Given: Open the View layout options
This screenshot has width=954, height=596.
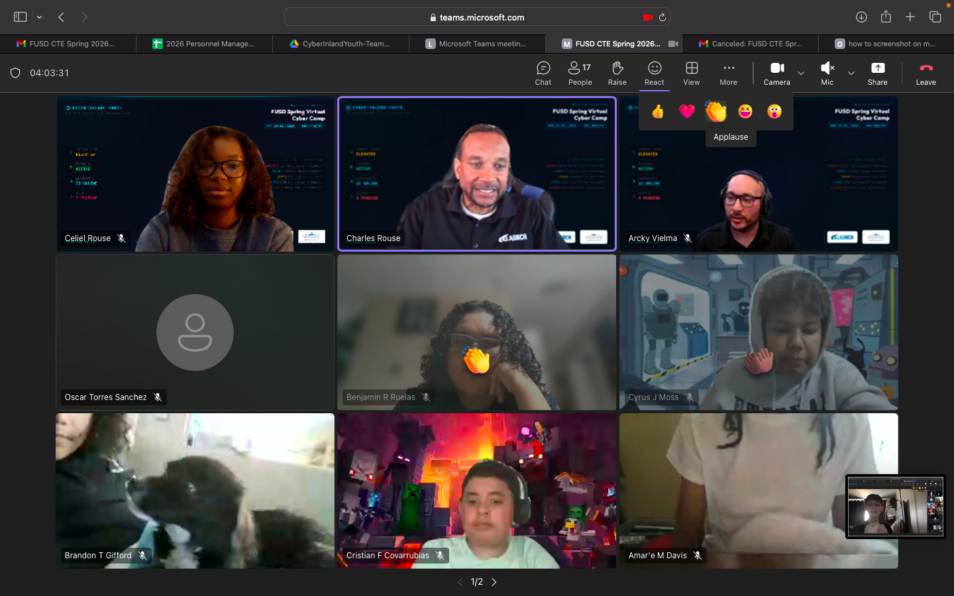Looking at the screenshot, I should click(691, 73).
